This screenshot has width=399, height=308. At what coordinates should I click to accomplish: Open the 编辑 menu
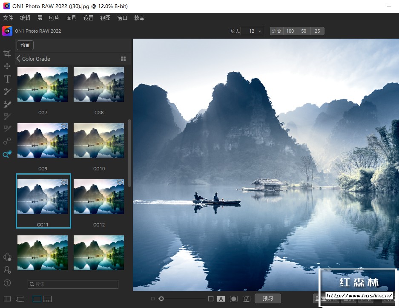coord(25,18)
